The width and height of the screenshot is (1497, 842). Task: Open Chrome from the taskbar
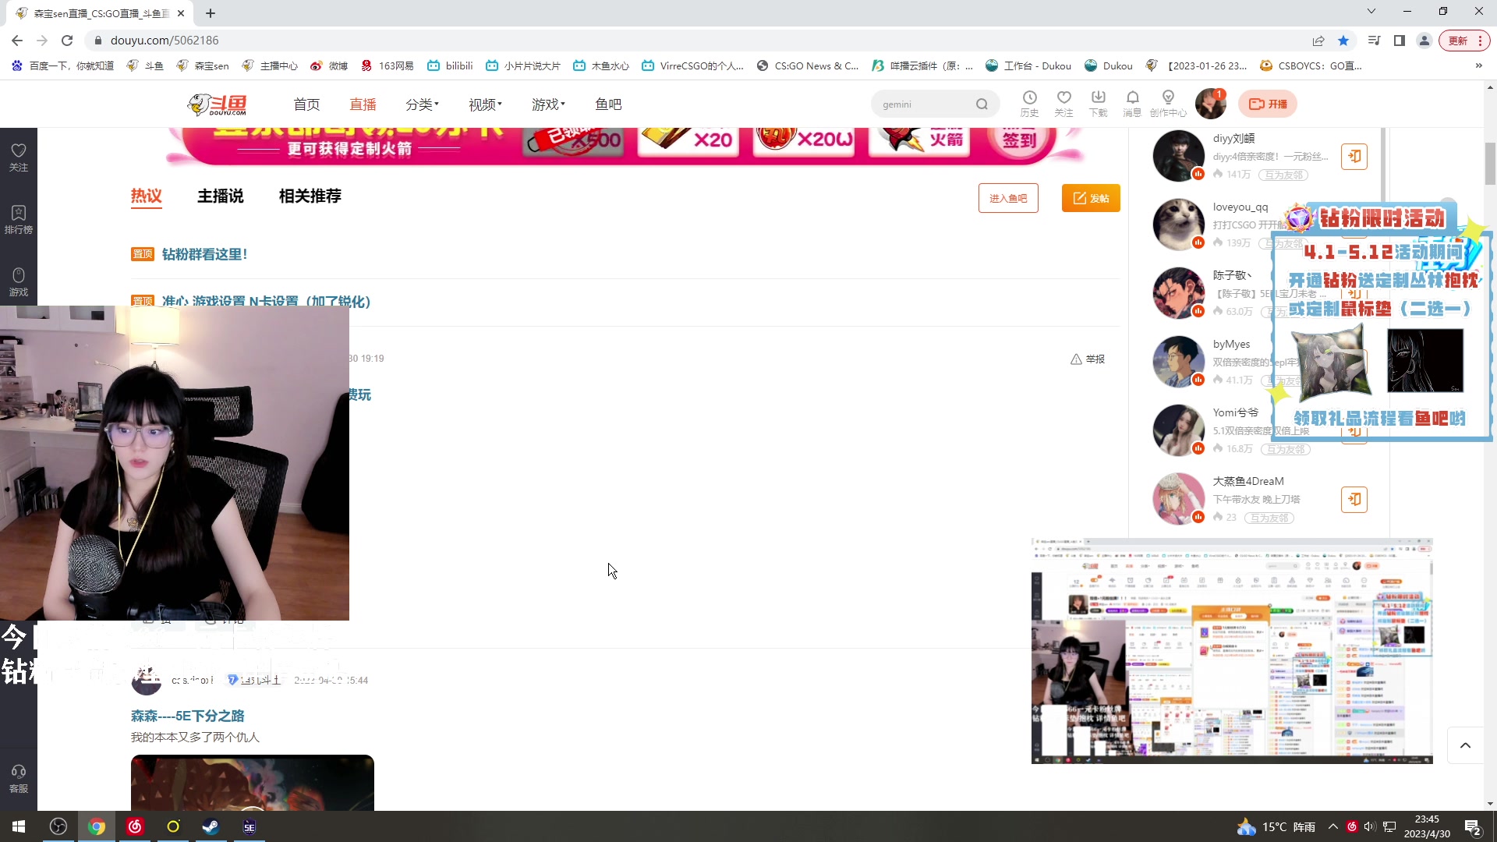[97, 826]
